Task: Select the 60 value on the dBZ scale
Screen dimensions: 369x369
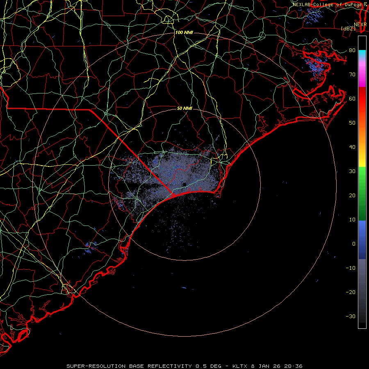Action: [352, 98]
